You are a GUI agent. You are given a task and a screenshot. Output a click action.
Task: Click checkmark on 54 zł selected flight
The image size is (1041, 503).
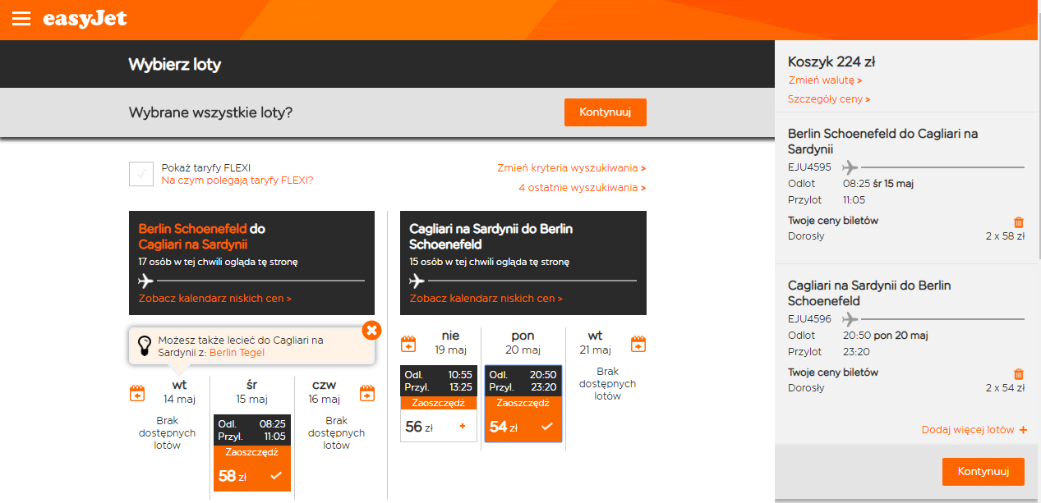pyautogui.click(x=546, y=427)
